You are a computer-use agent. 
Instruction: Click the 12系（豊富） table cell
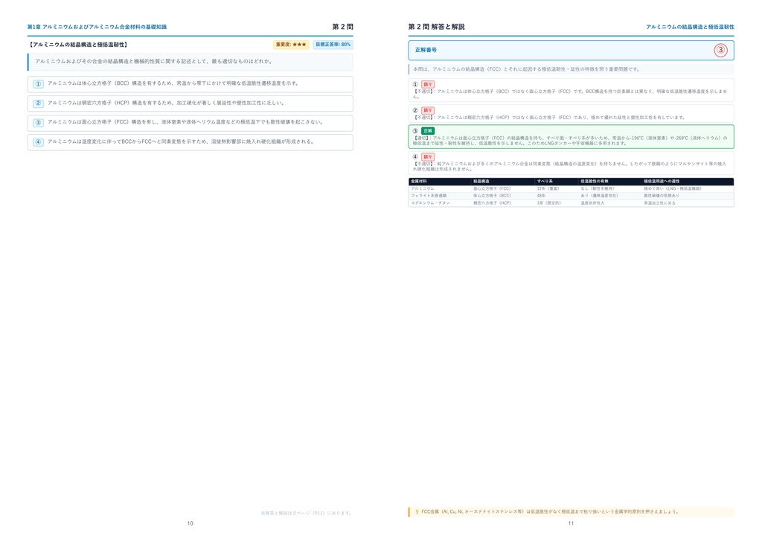click(x=548, y=188)
